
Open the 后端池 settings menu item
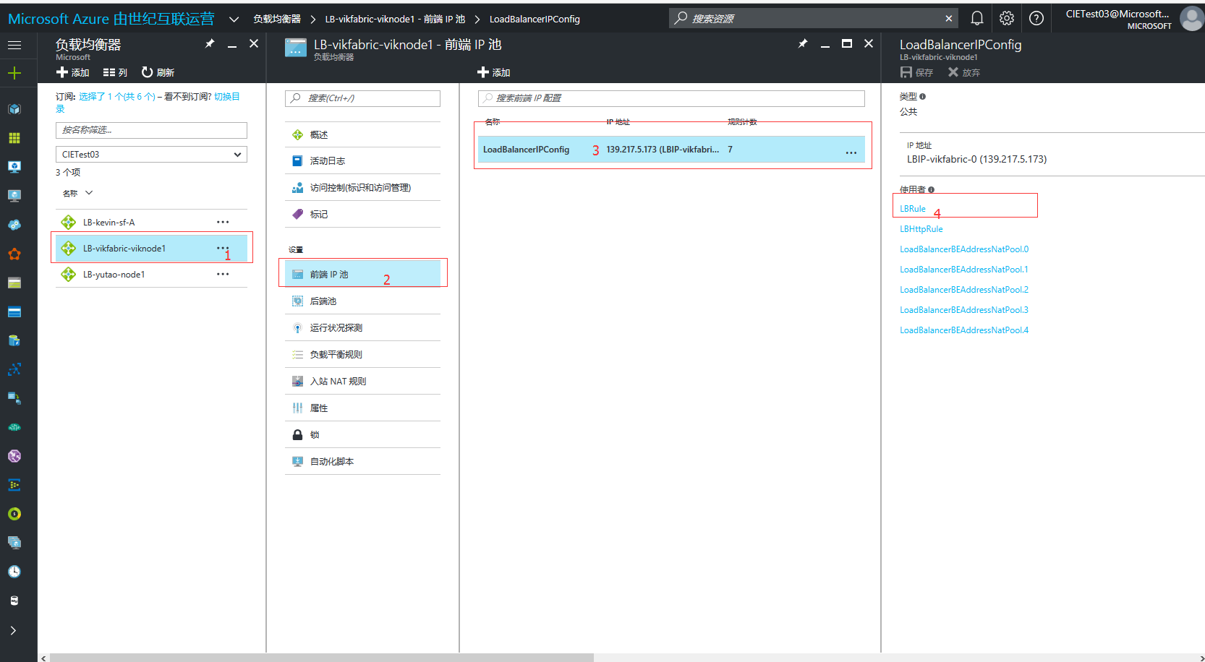tap(323, 301)
